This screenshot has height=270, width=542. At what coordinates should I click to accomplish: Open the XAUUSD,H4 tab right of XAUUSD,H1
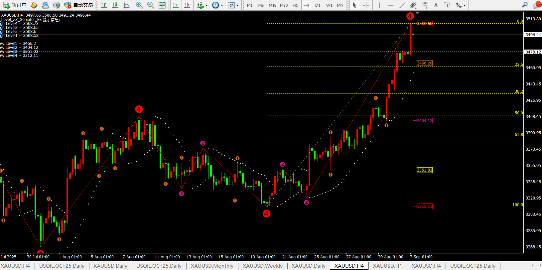point(426,266)
